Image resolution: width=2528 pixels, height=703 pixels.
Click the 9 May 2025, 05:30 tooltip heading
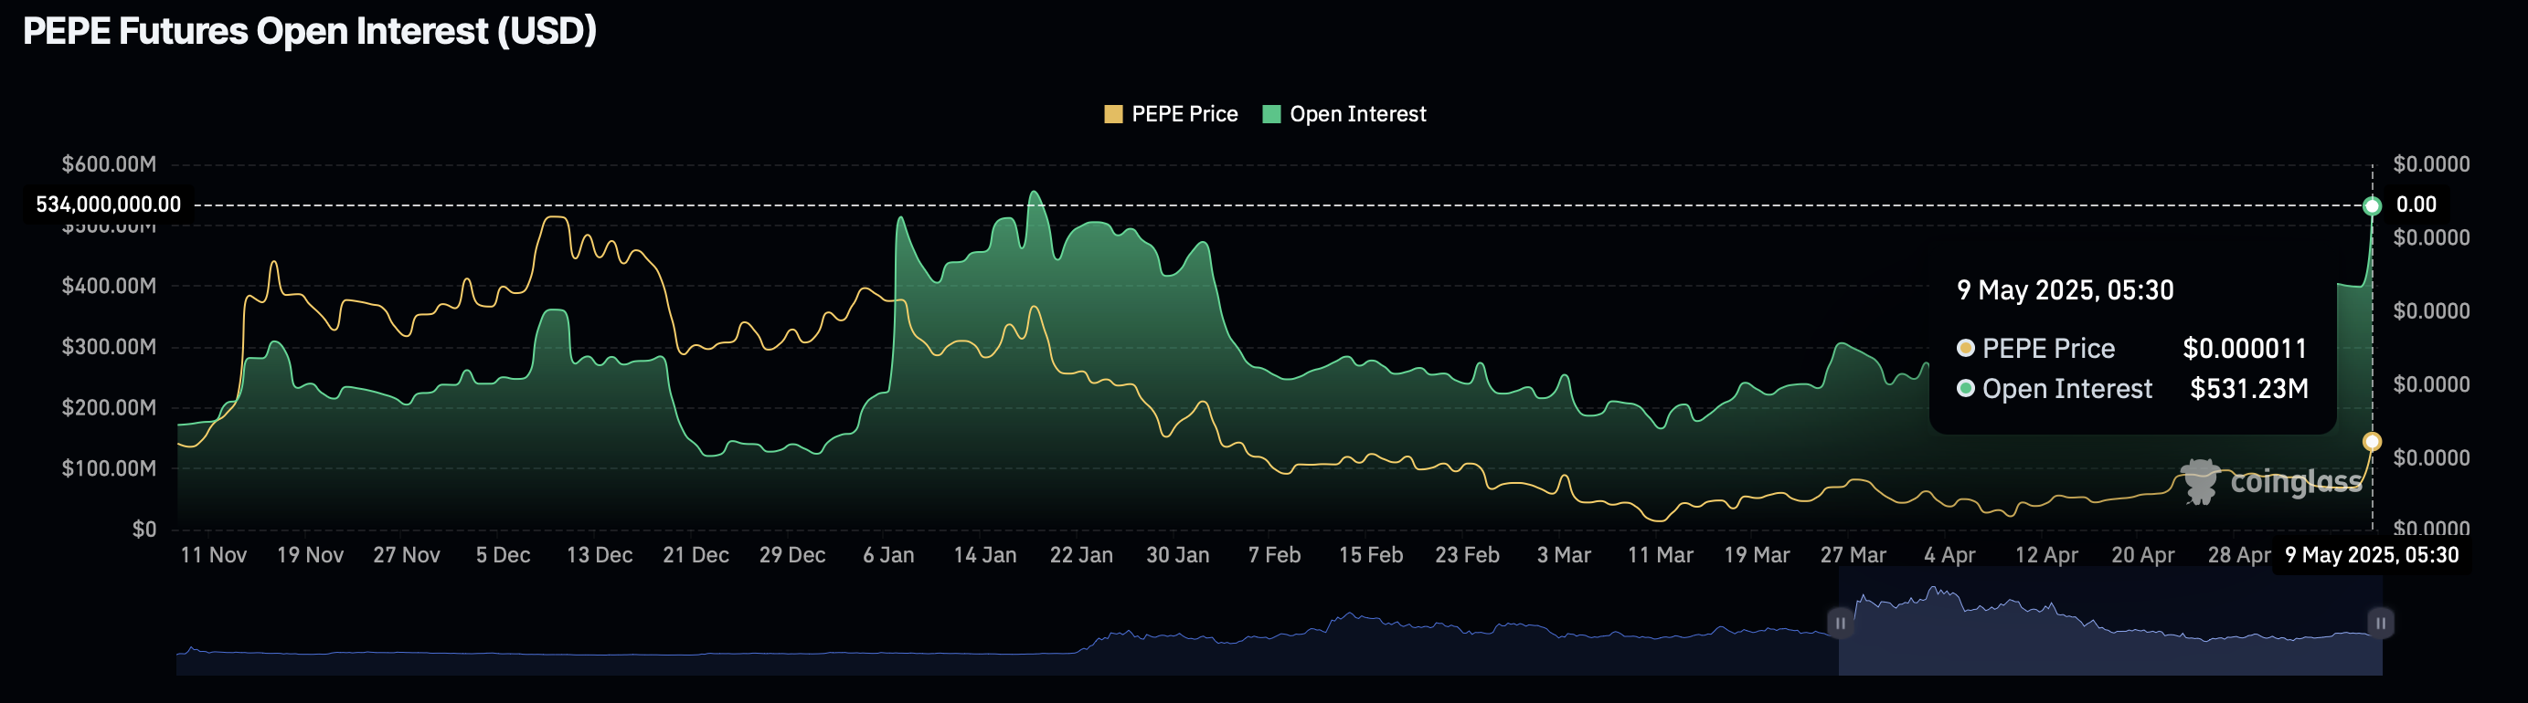(2065, 290)
